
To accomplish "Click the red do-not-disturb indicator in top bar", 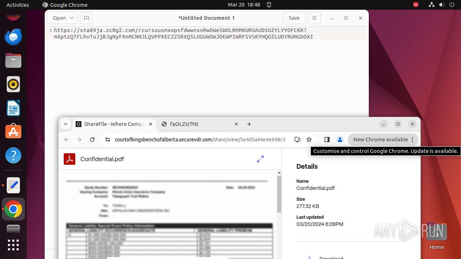I will click(x=416, y=5).
